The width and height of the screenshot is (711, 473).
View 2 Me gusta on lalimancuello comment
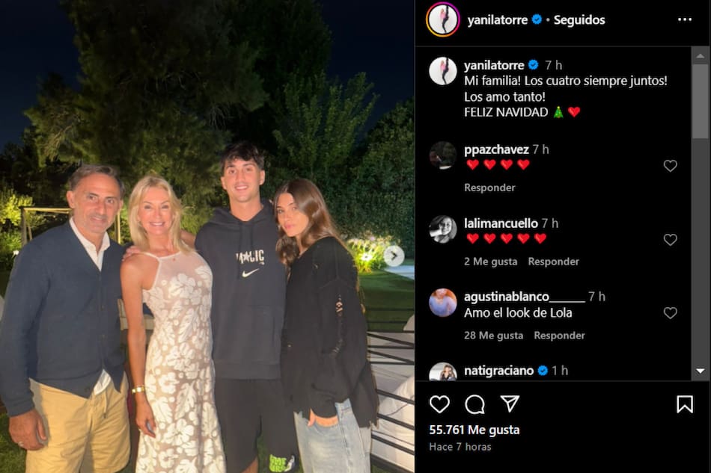coord(491,262)
